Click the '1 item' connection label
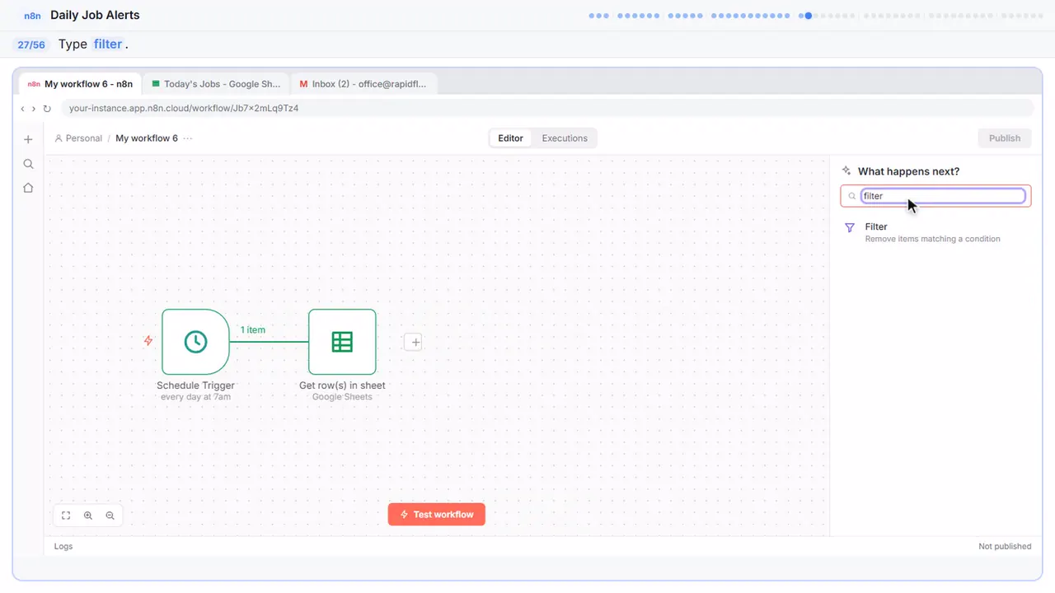Screen dimensions: 1055x593 point(253,330)
